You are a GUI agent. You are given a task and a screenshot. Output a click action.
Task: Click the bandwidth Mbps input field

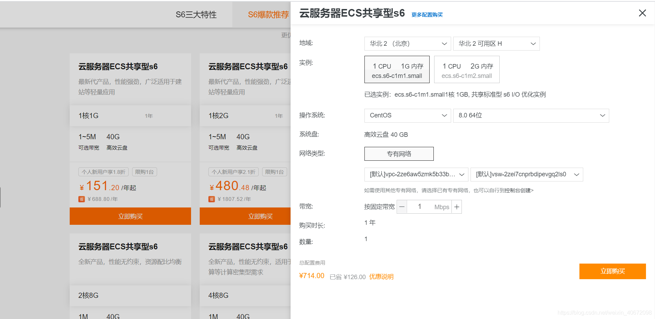pos(429,207)
